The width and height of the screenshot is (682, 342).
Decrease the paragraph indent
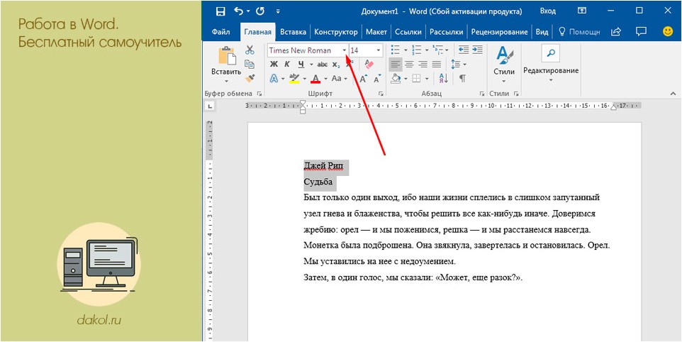pyautogui.click(x=464, y=50)
